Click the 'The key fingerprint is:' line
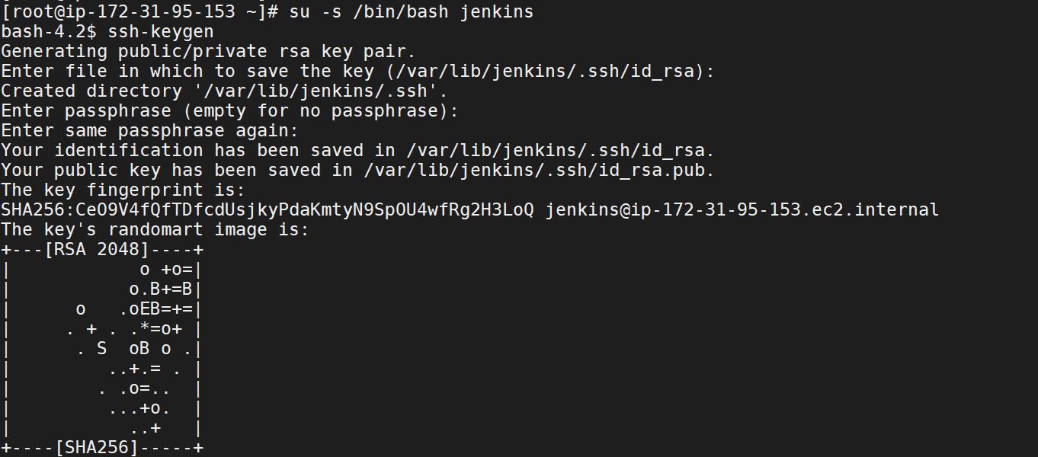Viewport: 1038px width, 457px height. coord(123,190)
